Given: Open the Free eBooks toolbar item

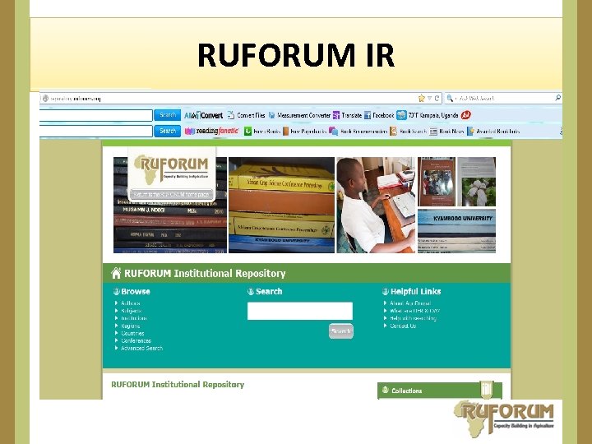Looking at the screenshot, I should [x=262, y=131].
